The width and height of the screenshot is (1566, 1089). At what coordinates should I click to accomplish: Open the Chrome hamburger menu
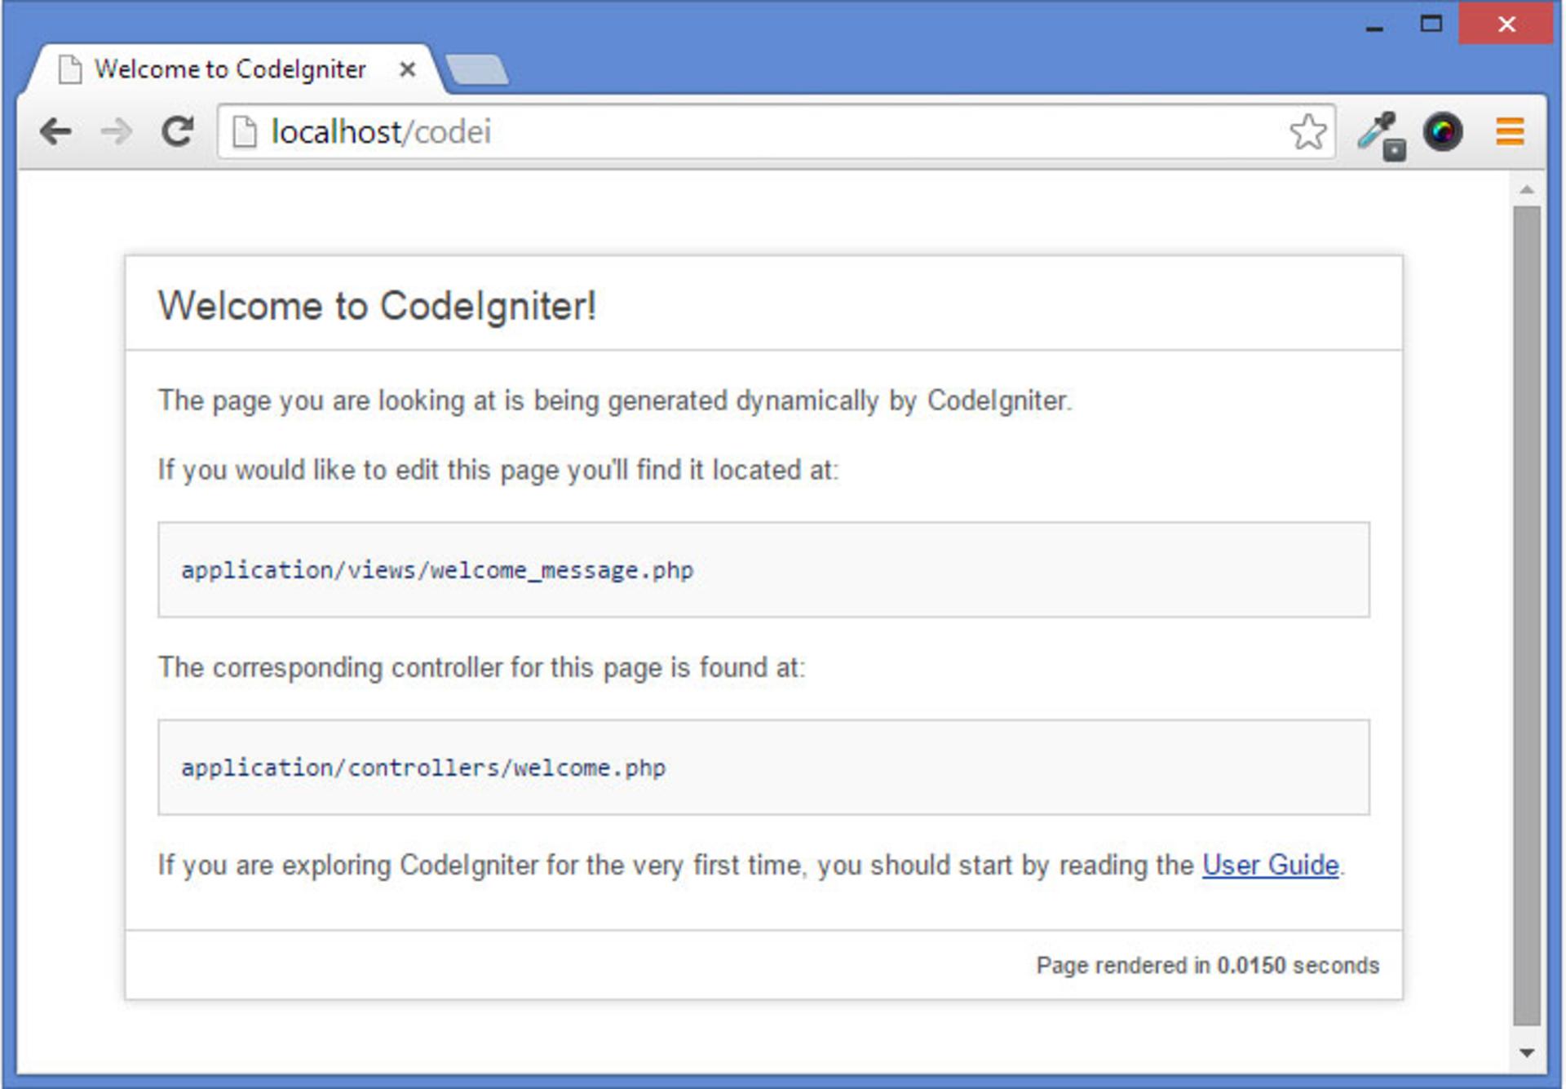point(1510,131)
